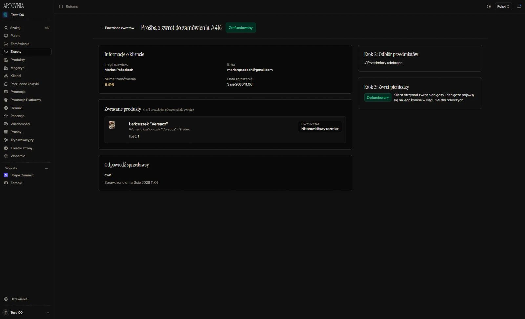Click the Wiadomości chat icon
The height and width of the screenshot is (319, 525).
(x=6, y=124)
